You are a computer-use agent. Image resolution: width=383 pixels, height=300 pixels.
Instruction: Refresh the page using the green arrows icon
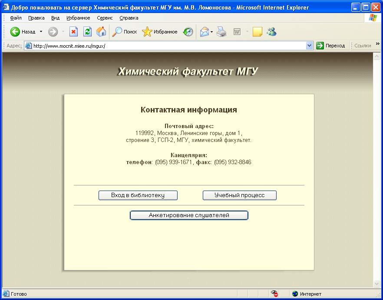coord(87,32)
